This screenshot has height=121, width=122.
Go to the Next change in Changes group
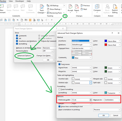pyautogui.click(x=84, y=9)
